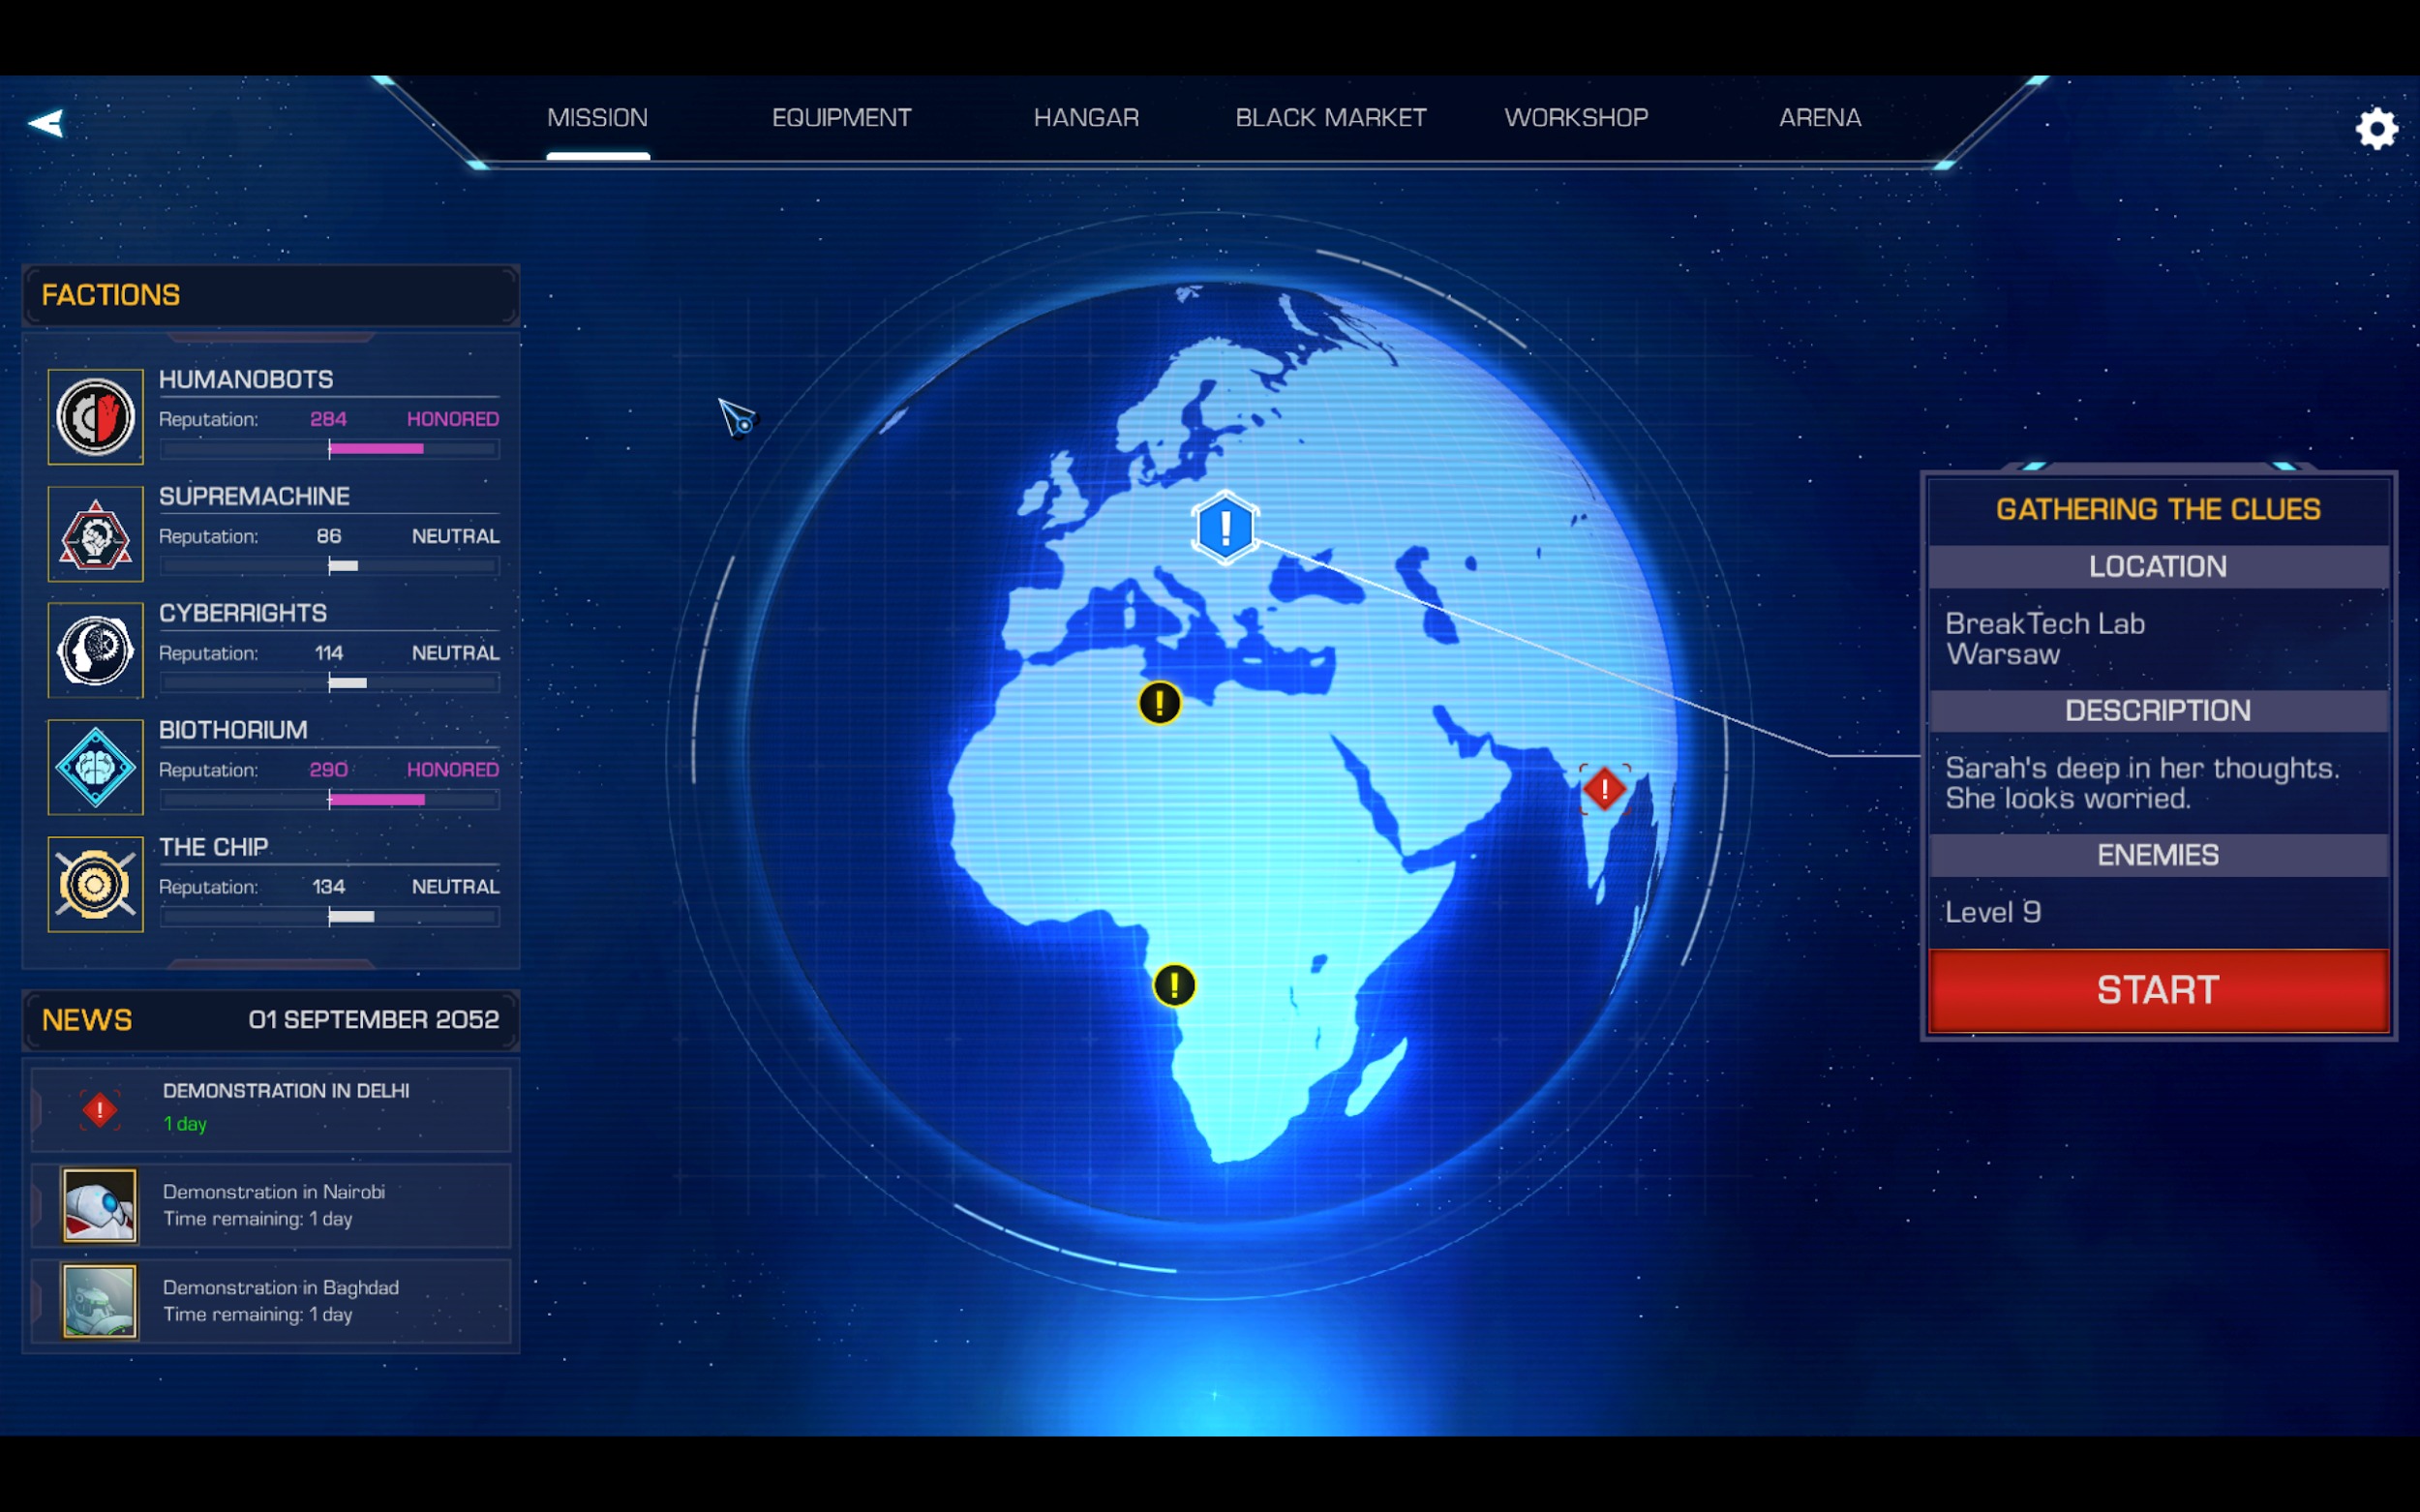2420x1512 pixels.
Task: Select the Humanobots faction emblem
Action: [x=95, y=416]
